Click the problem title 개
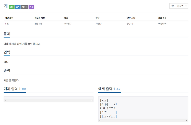This screenshot has width=191, height=125. tap(6, 6)
